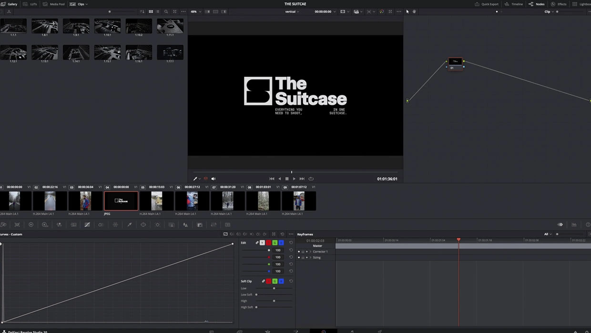This screenshot has width=591, height=333.
Task: Mute audio with the speaker icon
Action: [x=214, y=179]
